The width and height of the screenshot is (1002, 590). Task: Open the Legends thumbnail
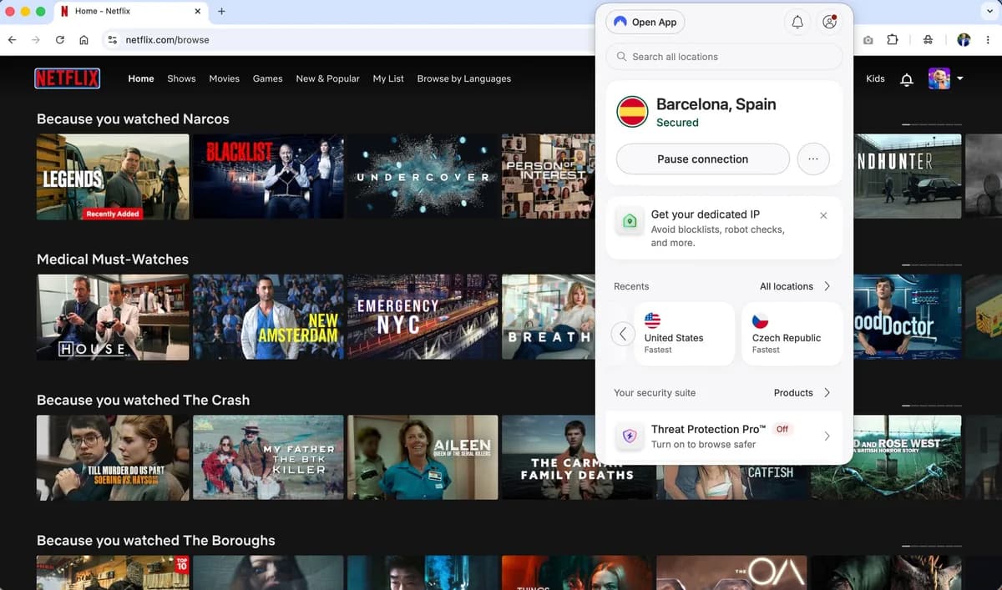point(113,177)
